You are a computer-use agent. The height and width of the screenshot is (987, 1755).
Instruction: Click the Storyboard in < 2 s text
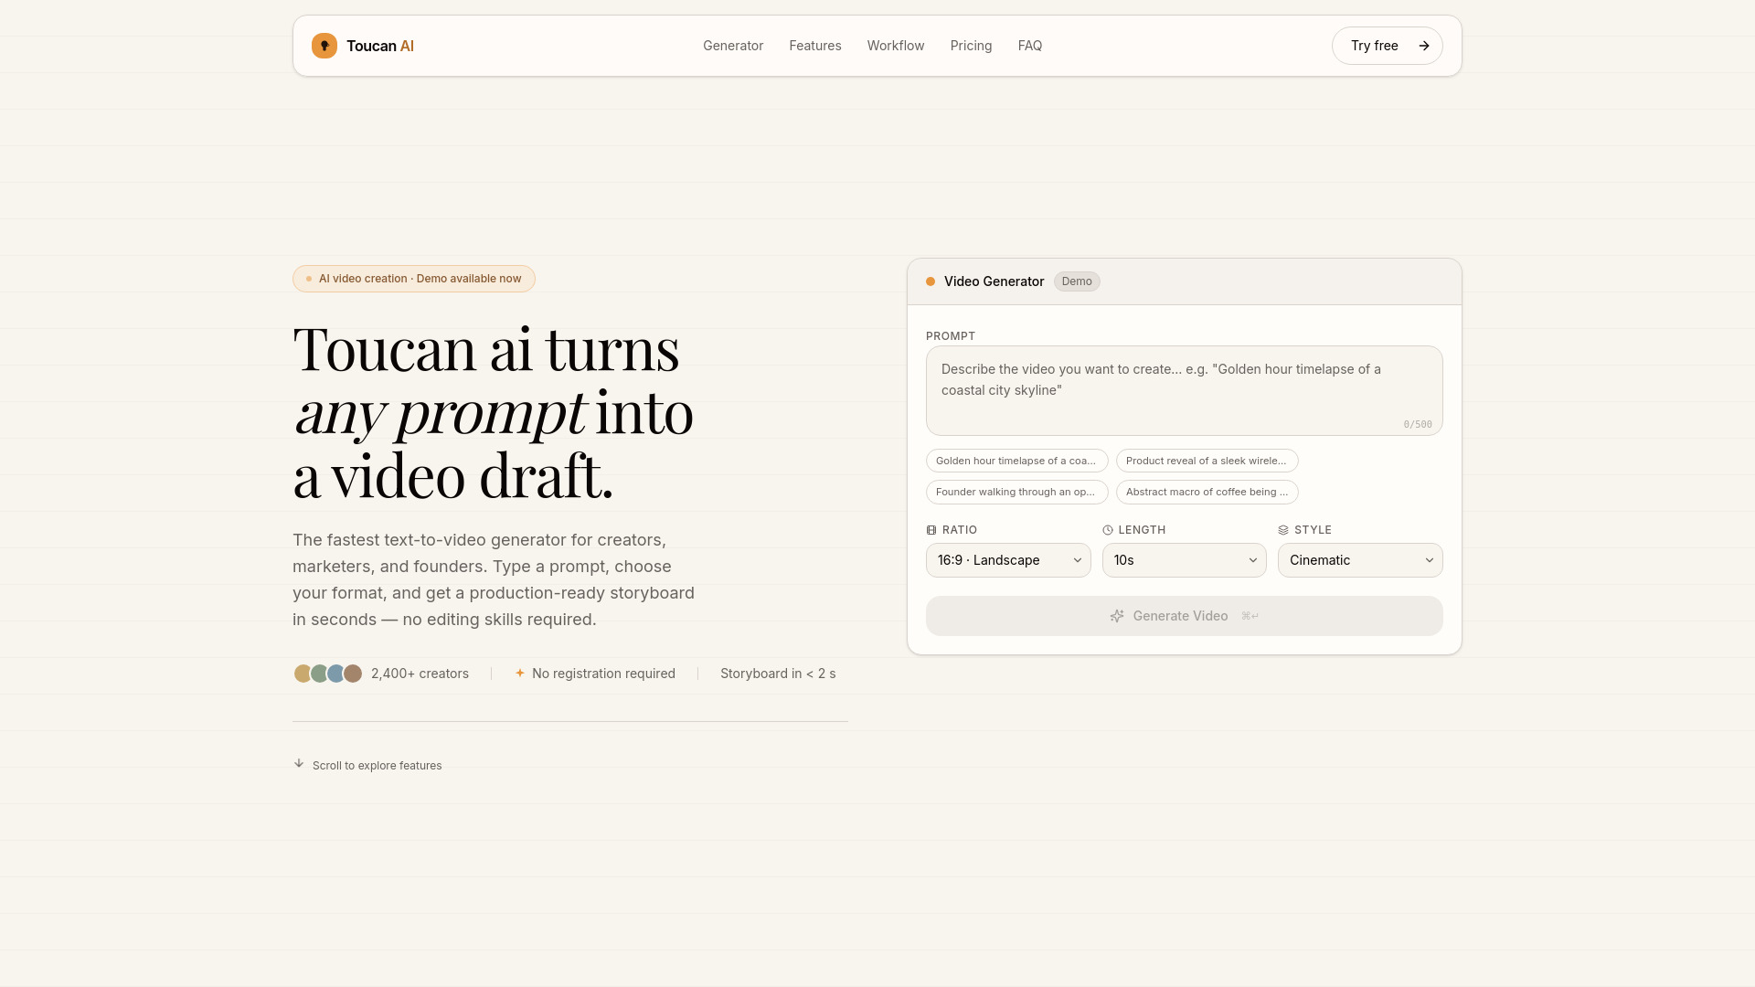point(778,674)
